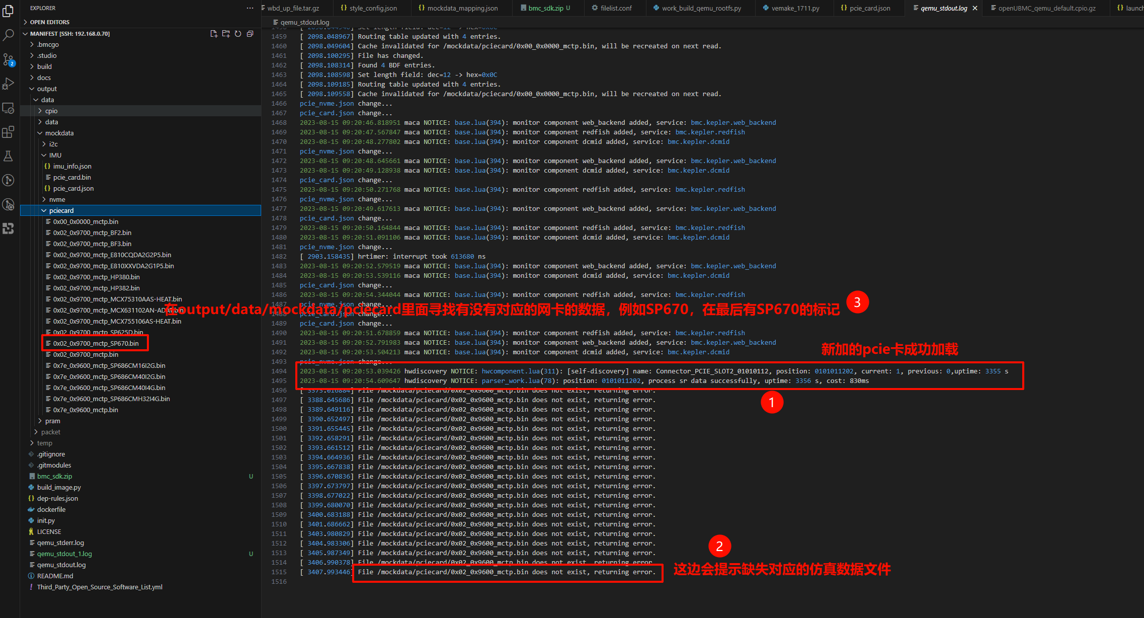The height and width of the screenshot is (618, 1144).
Task: Expand the OPEN EDITORS section
Action: pos(49,22)
